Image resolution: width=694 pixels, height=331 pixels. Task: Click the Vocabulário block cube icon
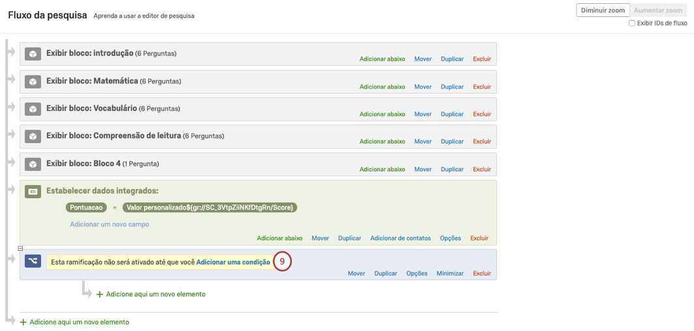click(33, 109)
